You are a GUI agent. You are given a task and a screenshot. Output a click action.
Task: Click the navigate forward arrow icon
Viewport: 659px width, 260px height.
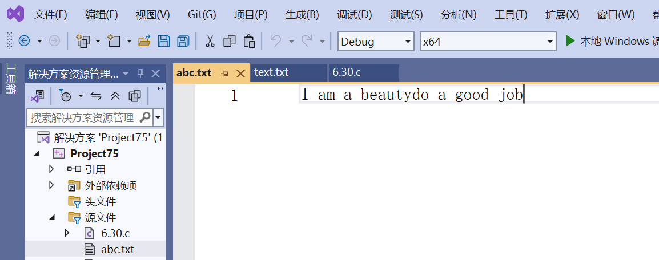(55, 41)
